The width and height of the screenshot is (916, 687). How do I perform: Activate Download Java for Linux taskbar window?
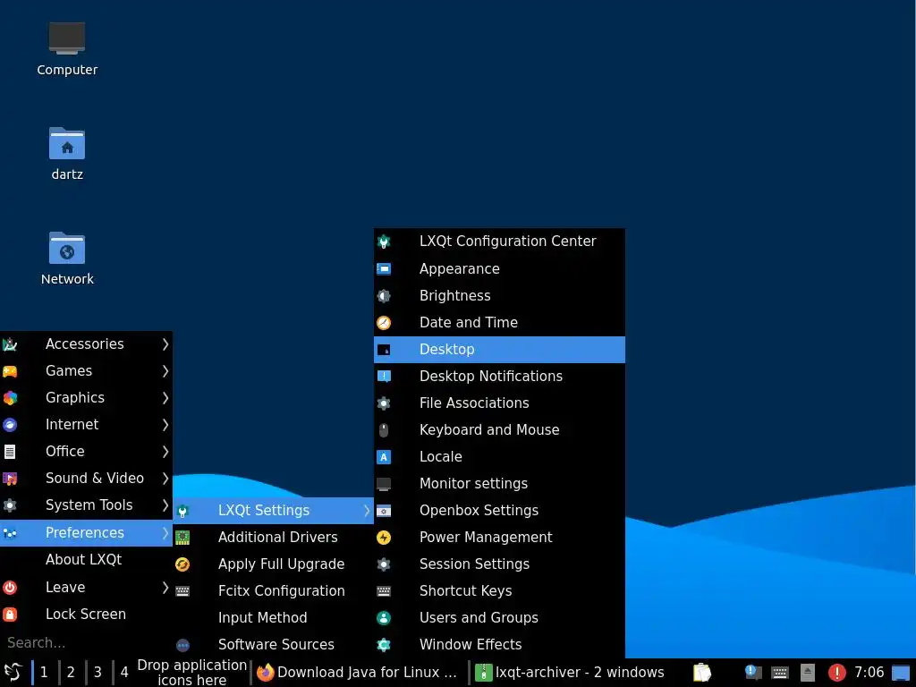click(x=358, y=673)
